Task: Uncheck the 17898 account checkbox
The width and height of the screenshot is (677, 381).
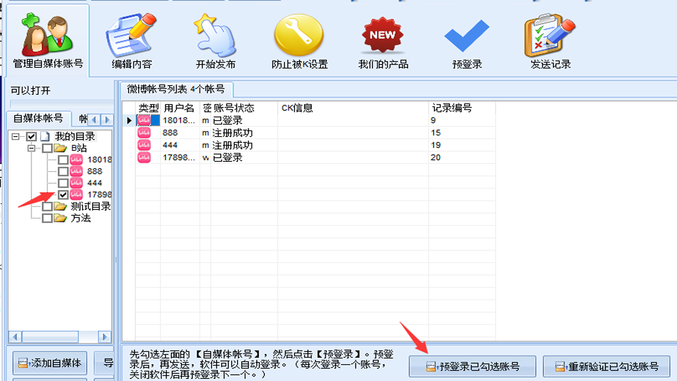Action: pos(63,194)
